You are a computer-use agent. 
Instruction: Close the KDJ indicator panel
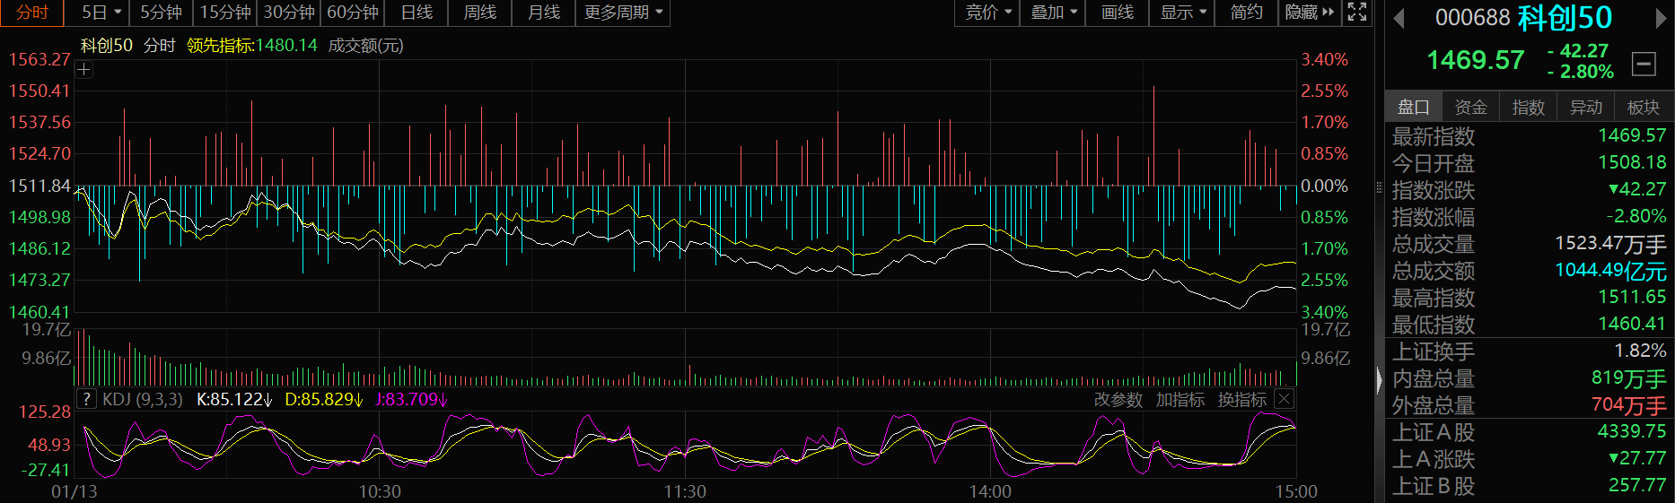pos(1285,399)
